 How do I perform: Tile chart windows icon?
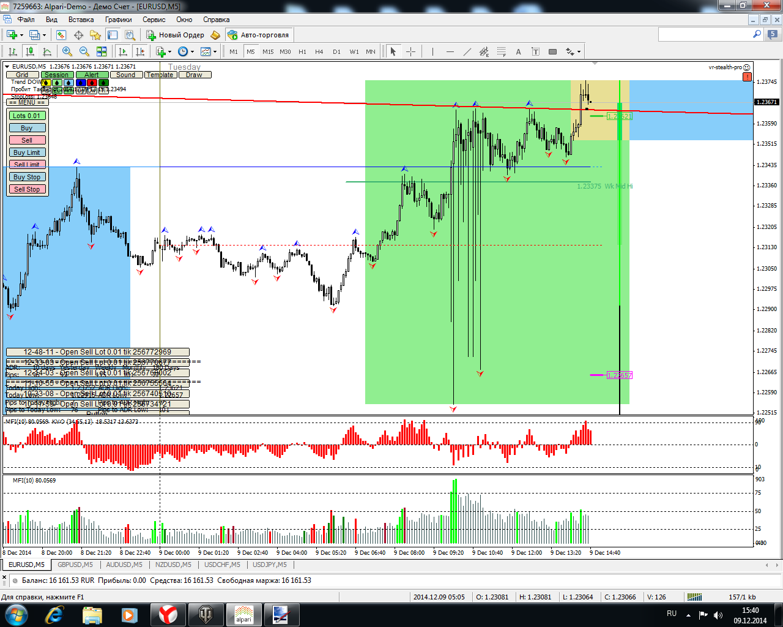pyautogui.click(x=102, y=51)
